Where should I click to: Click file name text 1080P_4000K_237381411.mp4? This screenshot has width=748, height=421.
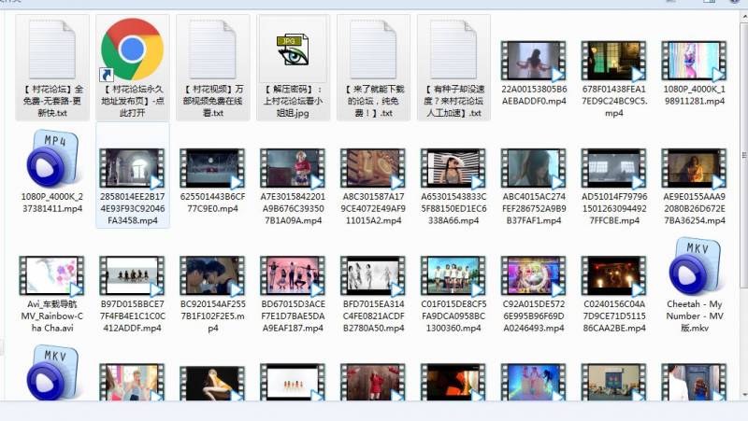pyautogui.click(x=52, y=203)
